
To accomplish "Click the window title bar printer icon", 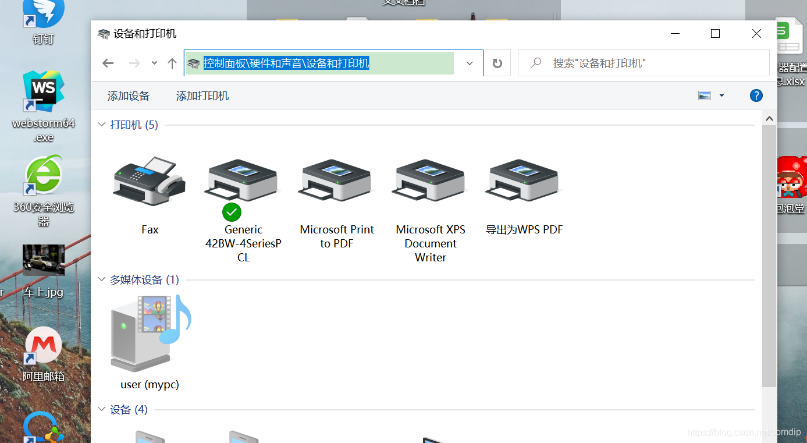I will tap(104, 34).
